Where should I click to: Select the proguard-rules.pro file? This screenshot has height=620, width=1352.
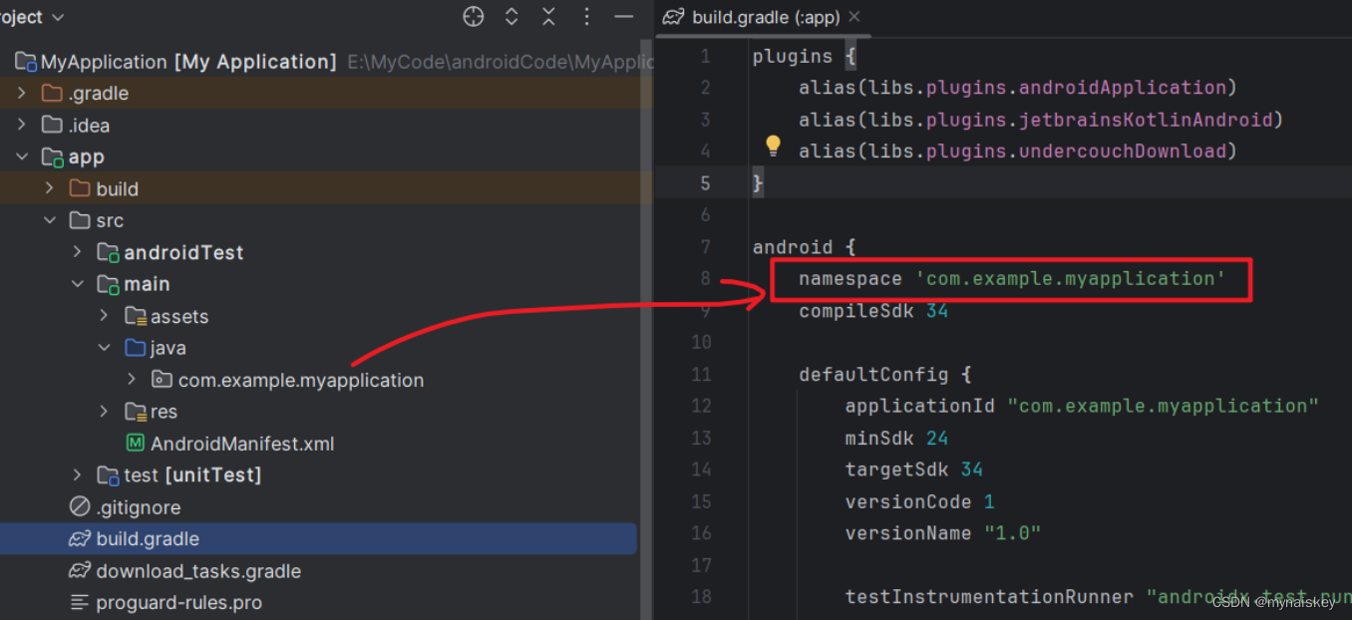pyautogui.click(x=177, y=603)
